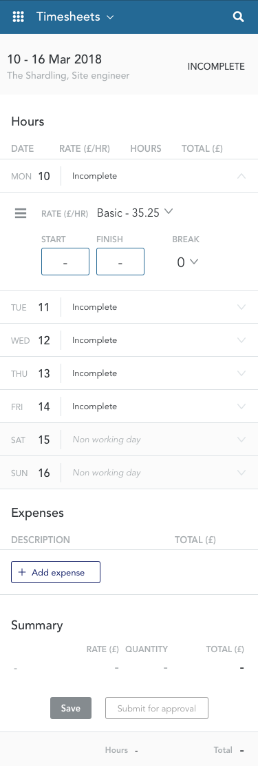Open the apps grid menu icon

point(18,17)
